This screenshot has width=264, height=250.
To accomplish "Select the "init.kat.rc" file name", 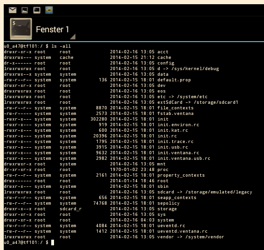I will click(x=173, y=130).
